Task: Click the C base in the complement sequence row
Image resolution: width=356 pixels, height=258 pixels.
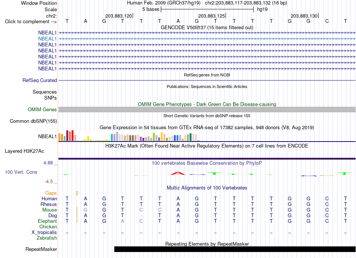Action: (327, 21)
